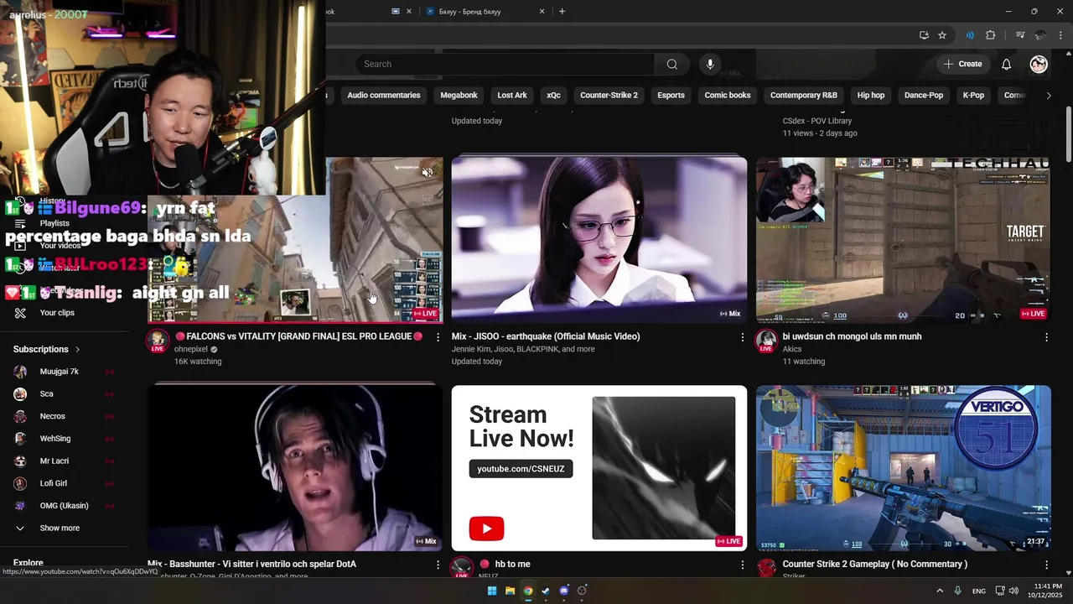Open Your clips in the sidebar

[57, 313]
